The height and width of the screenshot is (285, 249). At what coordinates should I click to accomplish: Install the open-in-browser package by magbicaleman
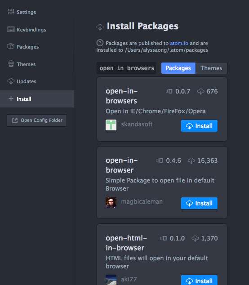coord(199,203)
